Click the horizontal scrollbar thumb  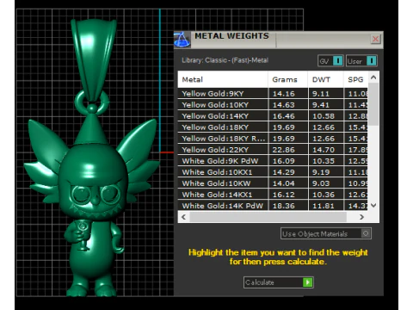[268, 217]
